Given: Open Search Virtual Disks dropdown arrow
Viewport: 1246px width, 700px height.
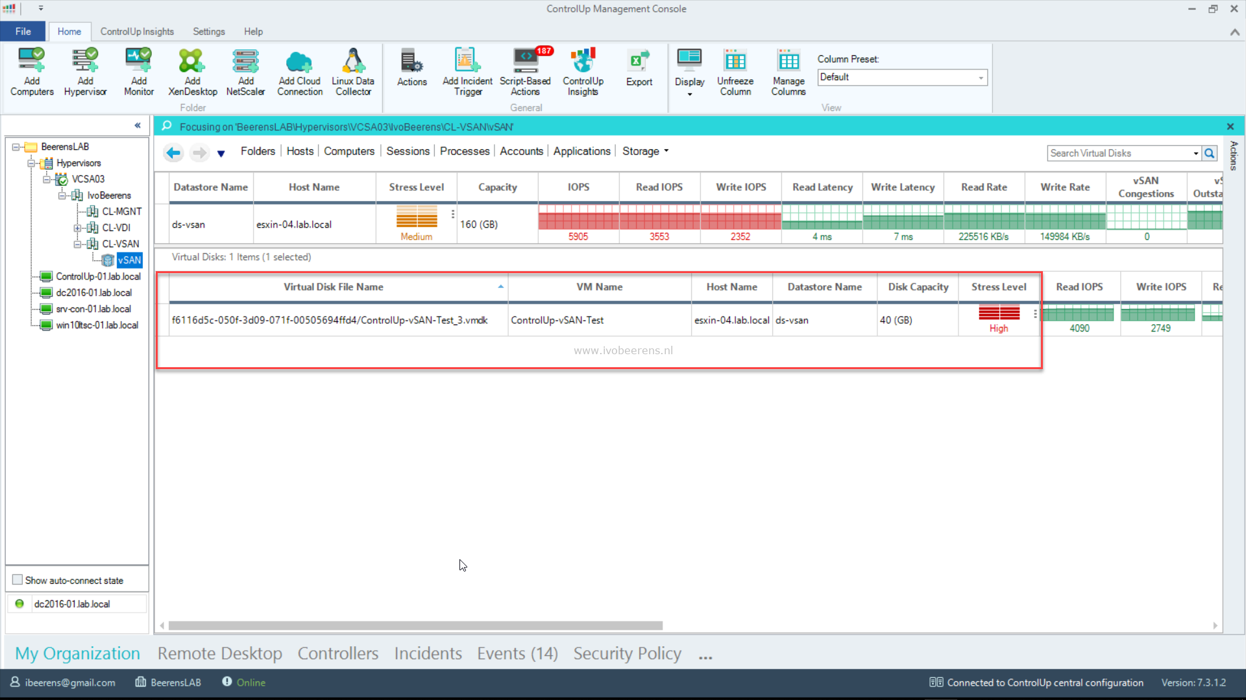Looking at the screenshot, I should pyautogui.click(x=1195, y=154).
